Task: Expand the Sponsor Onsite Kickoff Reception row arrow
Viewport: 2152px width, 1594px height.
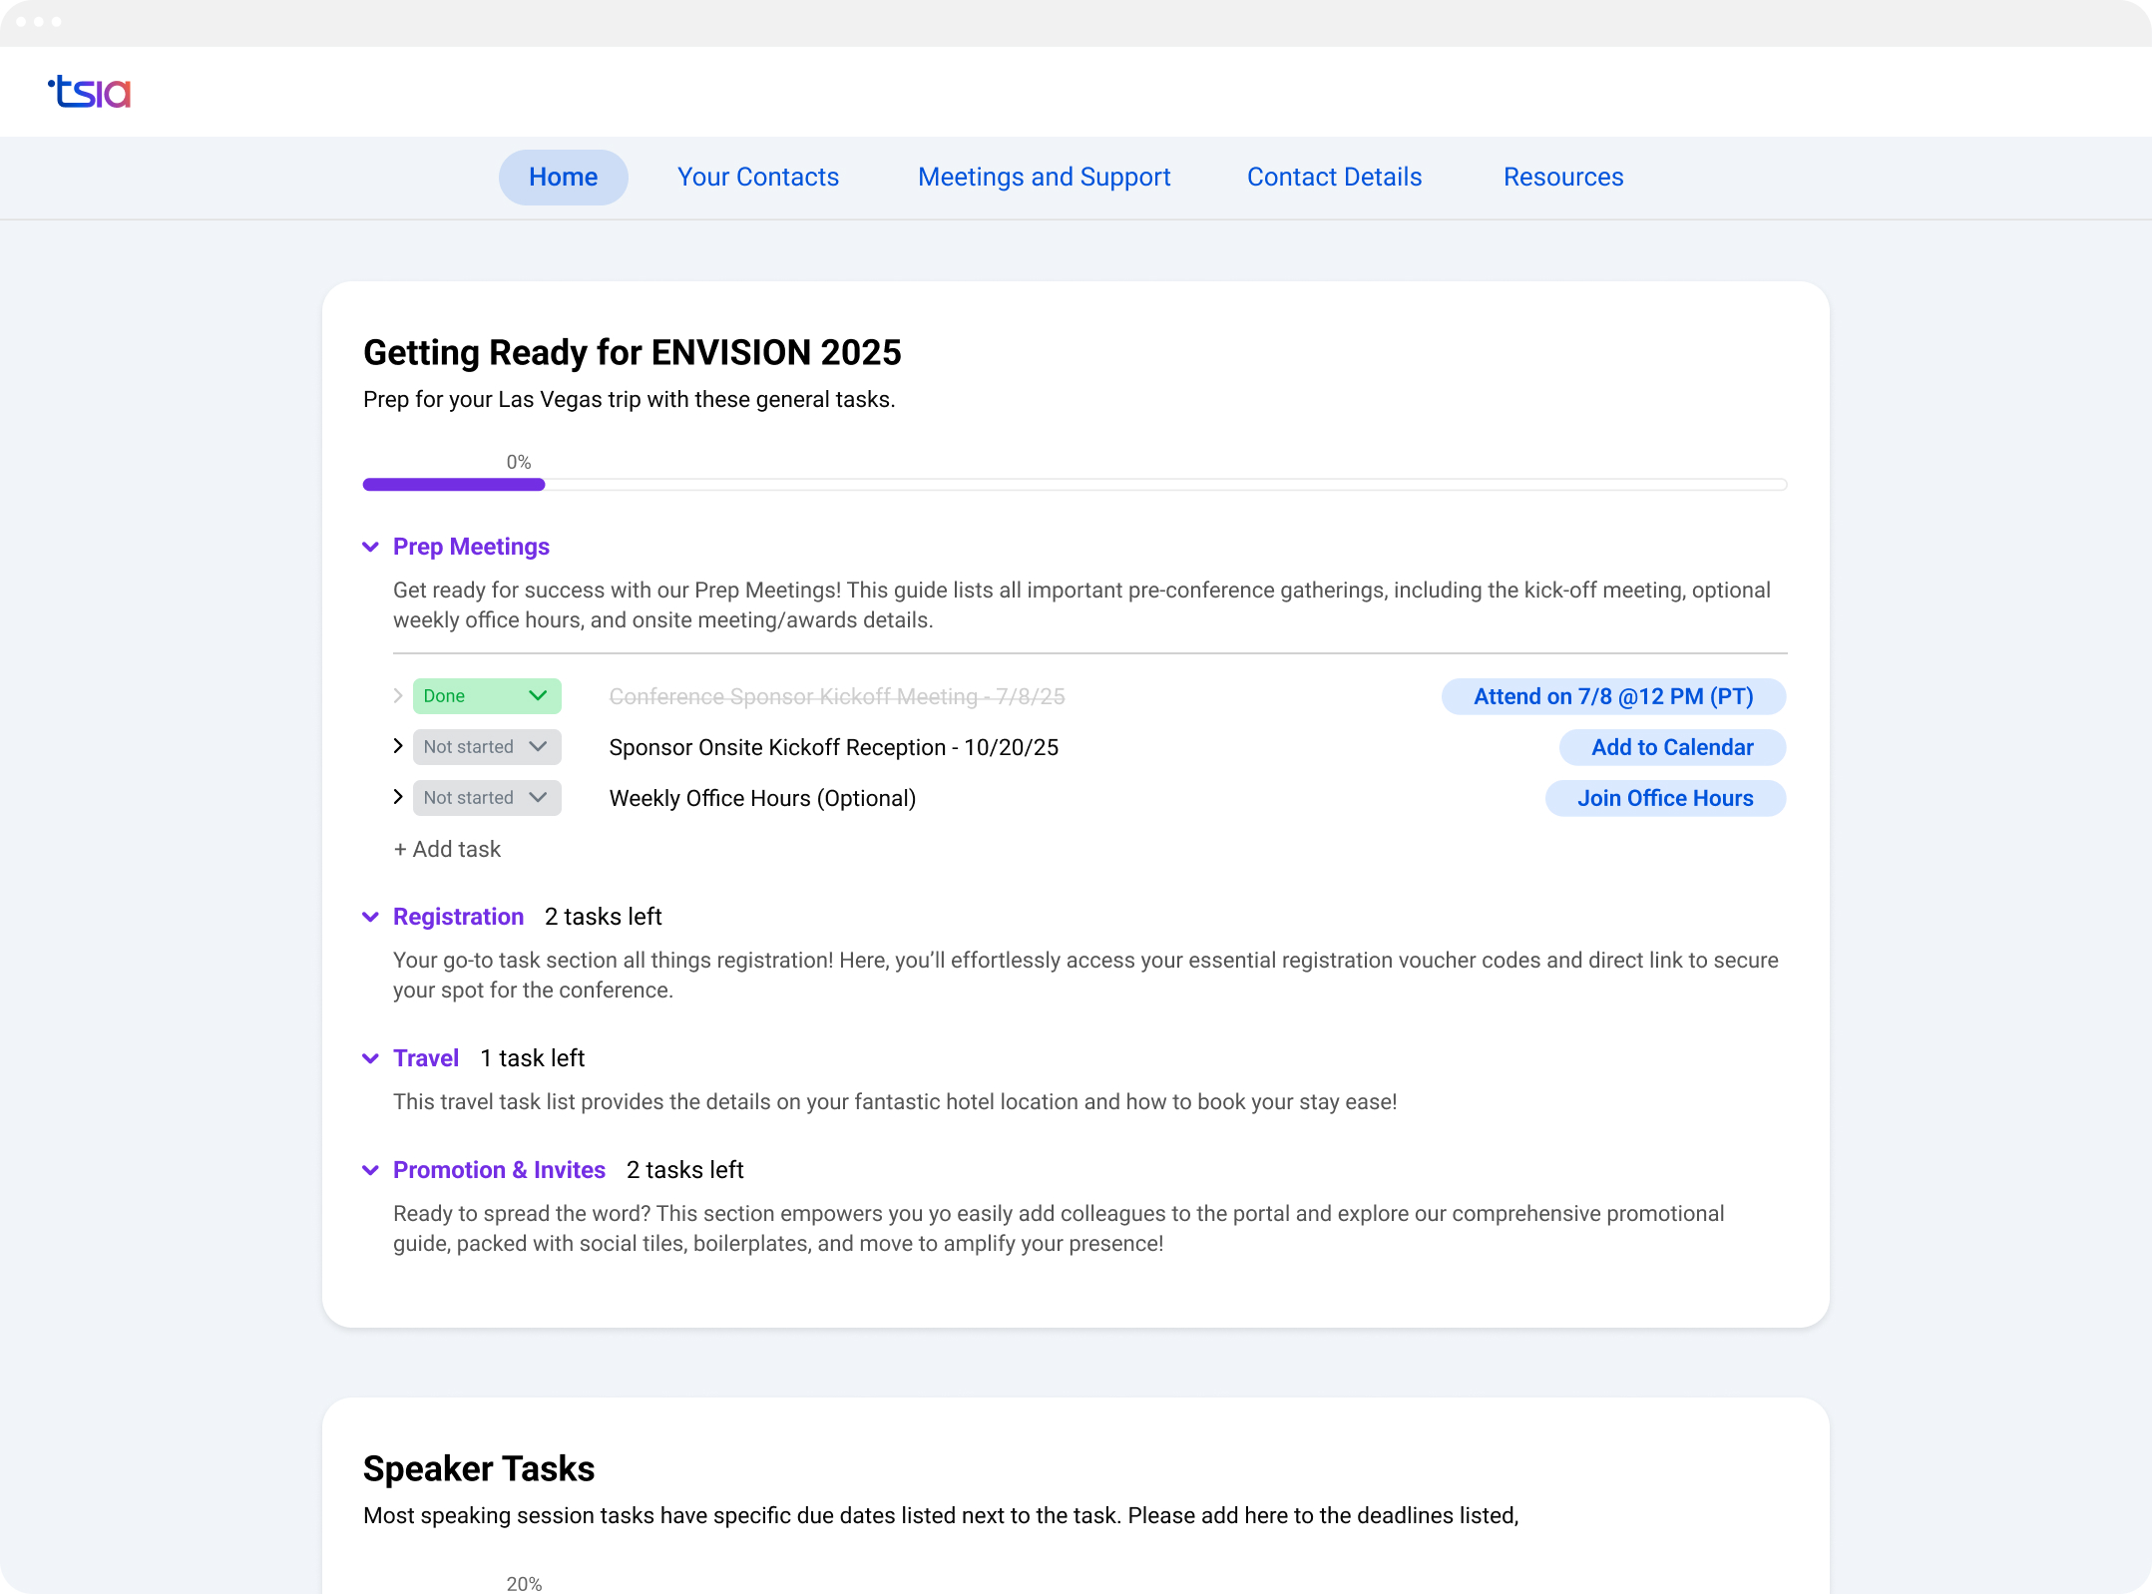Action: (398, 746)
